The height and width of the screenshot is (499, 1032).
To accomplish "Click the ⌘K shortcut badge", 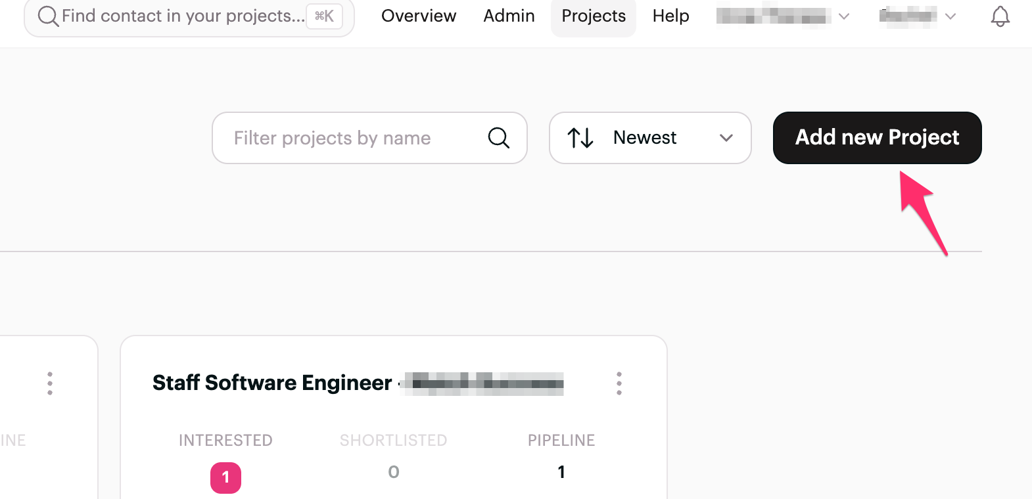I will pyautogui.click(x=324, y=16).
